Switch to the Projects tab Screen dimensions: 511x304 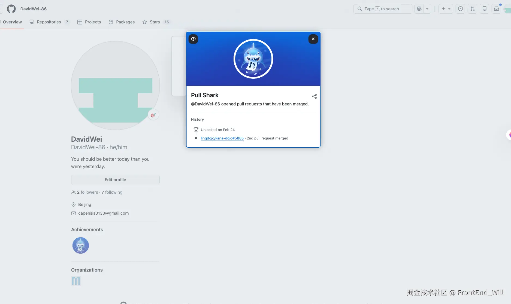click(89, 22)
